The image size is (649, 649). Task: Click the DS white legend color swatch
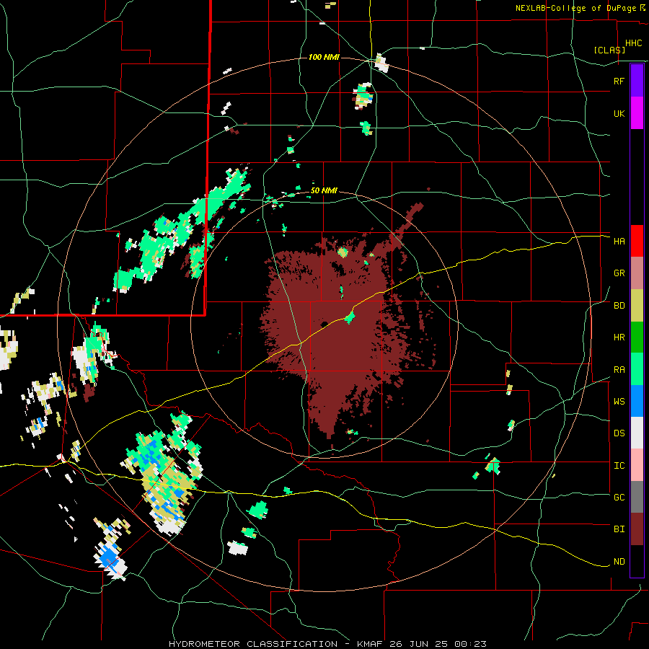click(x=637, y=433)
